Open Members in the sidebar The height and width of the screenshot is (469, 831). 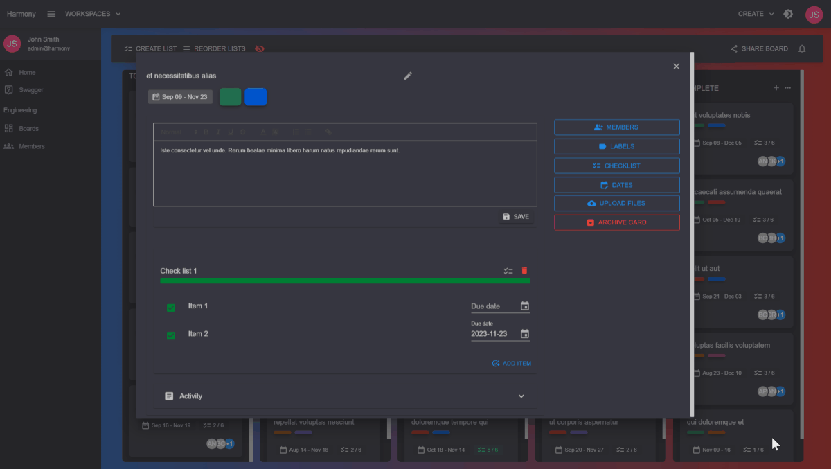pos(31,146)
